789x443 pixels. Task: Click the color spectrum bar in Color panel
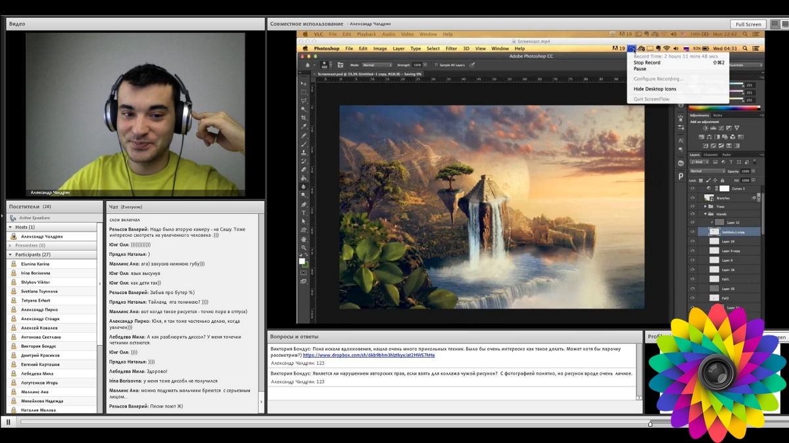[x=723, y=108]
